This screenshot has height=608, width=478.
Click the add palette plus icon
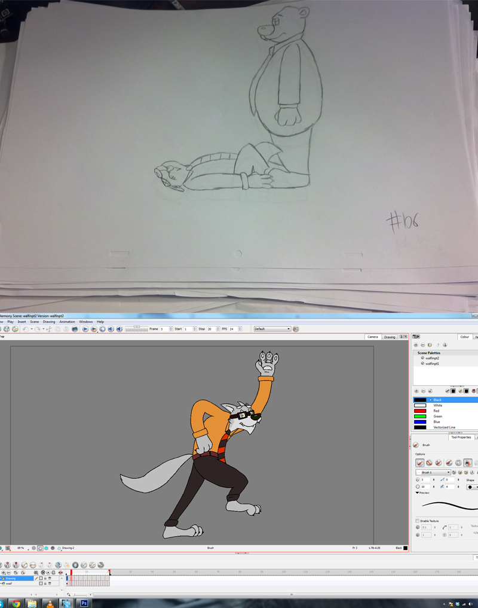(416, 345)
